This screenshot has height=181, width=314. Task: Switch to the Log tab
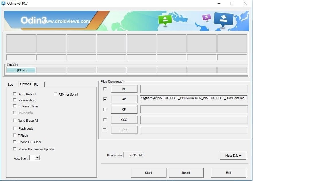[11, 84]
